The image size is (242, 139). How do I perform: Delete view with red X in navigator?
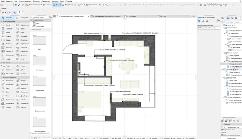tap(238, 121)
